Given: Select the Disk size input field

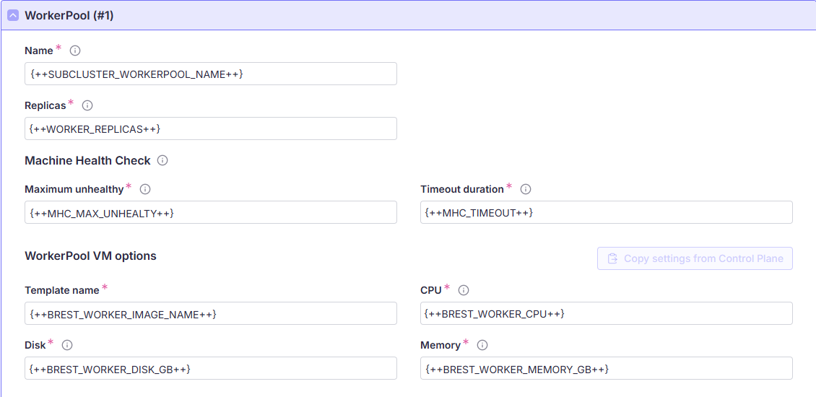Looking at the screenshot, I should tap(210, 368).
